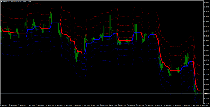210x107 pixels.
Task: Click the 10 Sep 23:00 time label
Action: 68,105
